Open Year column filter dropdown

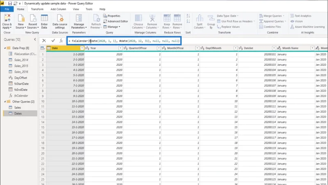click(120, 48)
